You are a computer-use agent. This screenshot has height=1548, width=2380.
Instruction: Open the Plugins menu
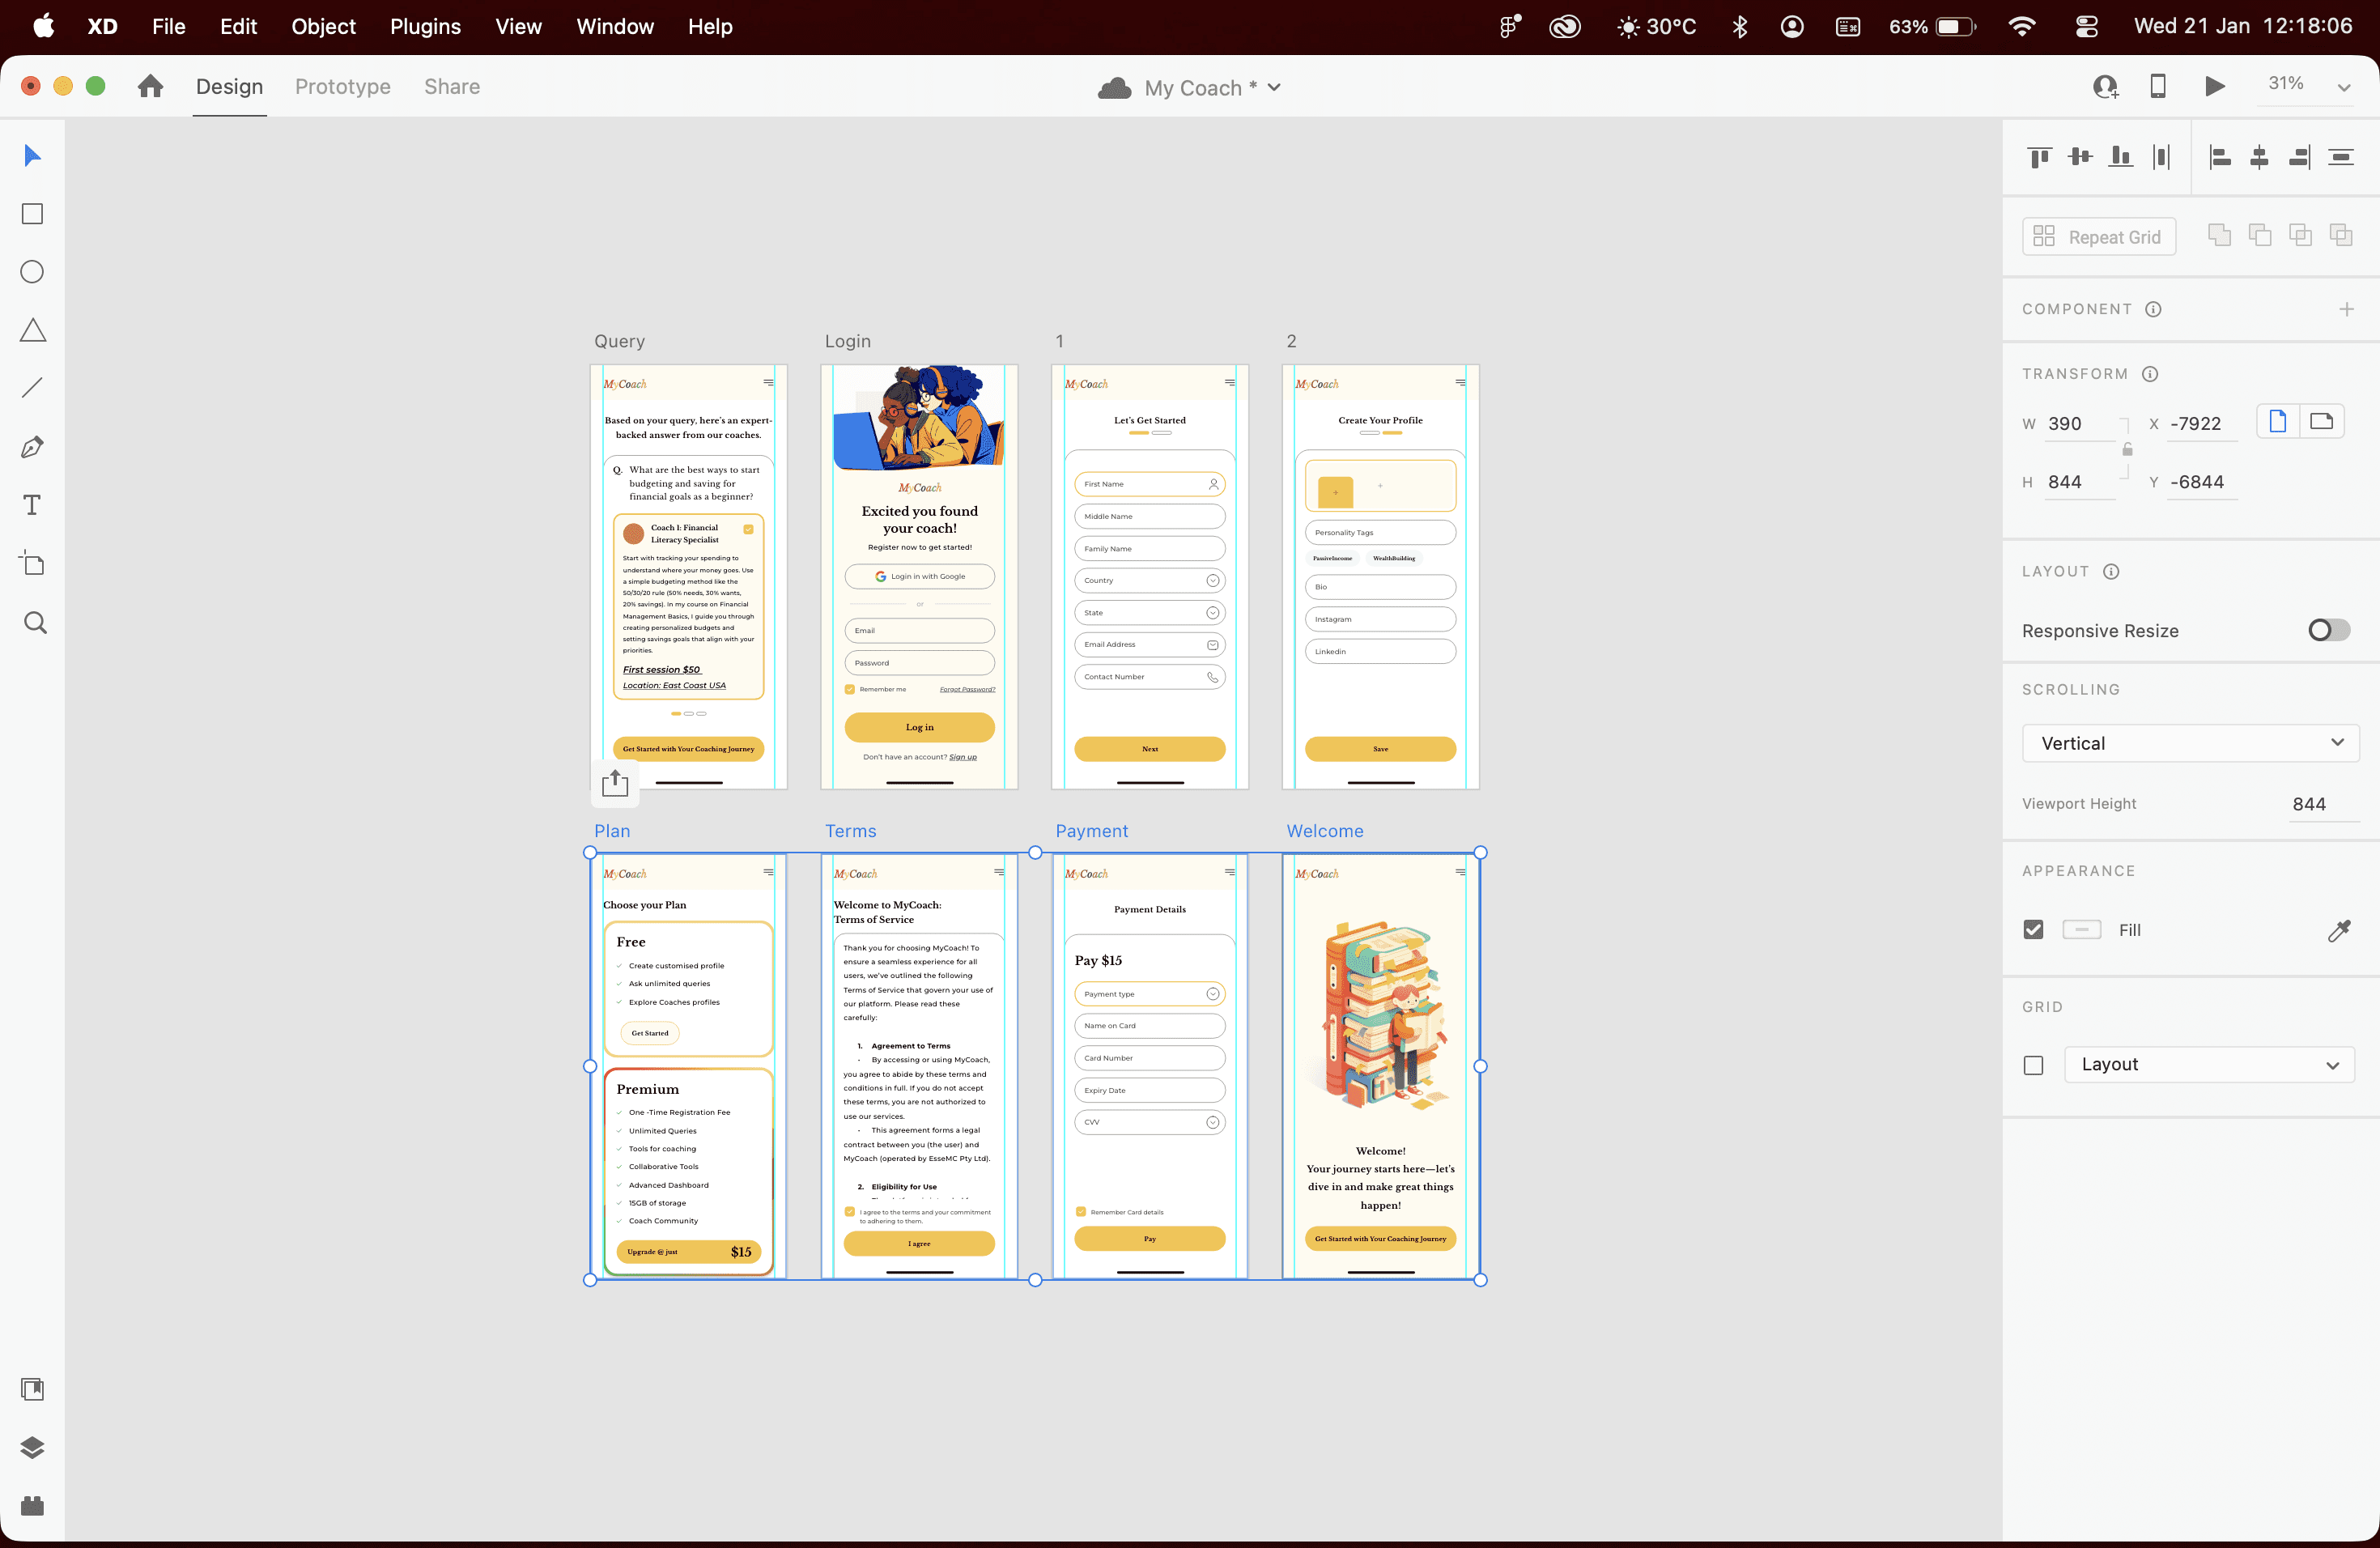point(425,26)
